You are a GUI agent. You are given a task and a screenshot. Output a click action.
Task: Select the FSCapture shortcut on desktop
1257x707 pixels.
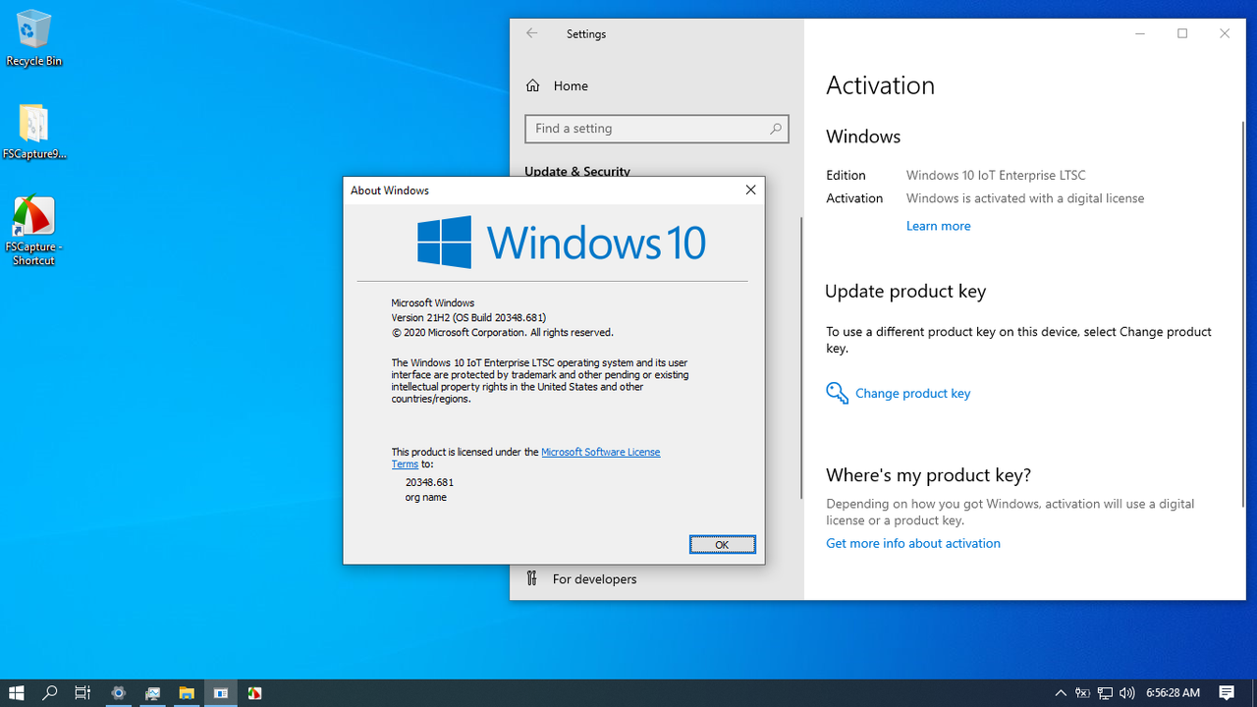coord(33,231)
